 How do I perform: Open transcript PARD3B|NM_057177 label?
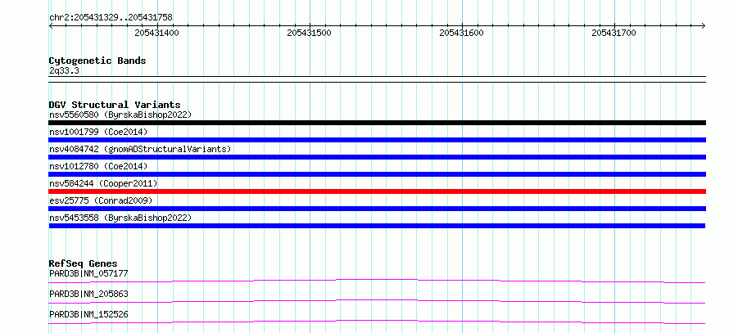pos(88,274)
